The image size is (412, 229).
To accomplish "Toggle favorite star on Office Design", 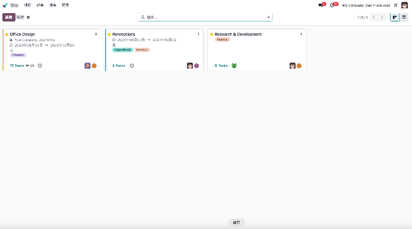I will (7, 35).
